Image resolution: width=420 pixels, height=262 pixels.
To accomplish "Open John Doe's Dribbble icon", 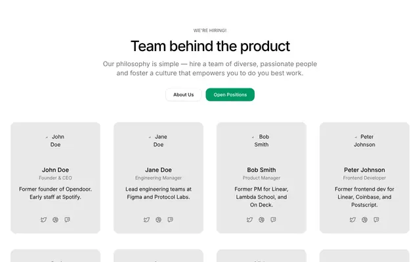I will (55, 220).
